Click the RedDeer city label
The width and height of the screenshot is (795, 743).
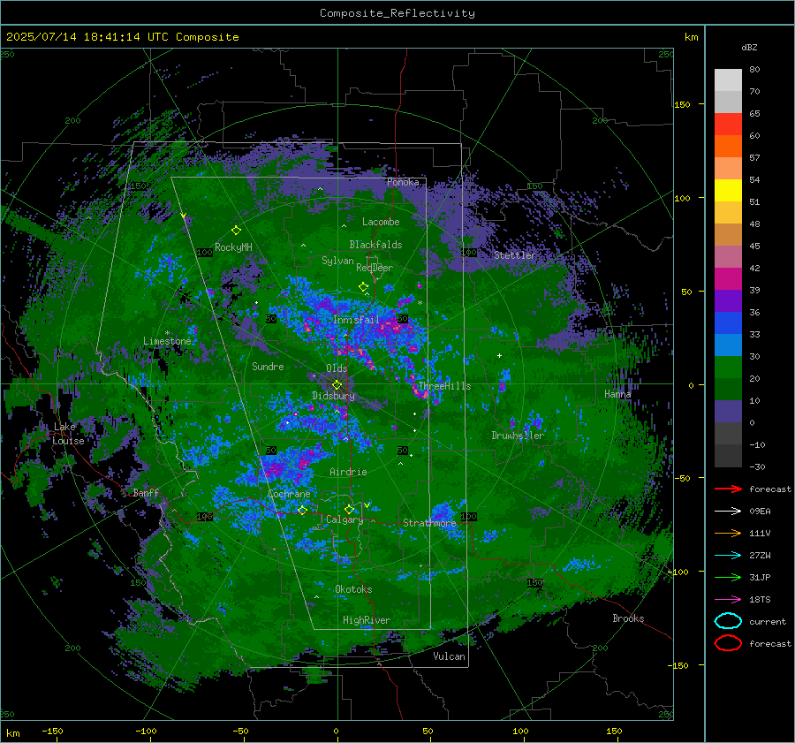click(x=375, y=268)
